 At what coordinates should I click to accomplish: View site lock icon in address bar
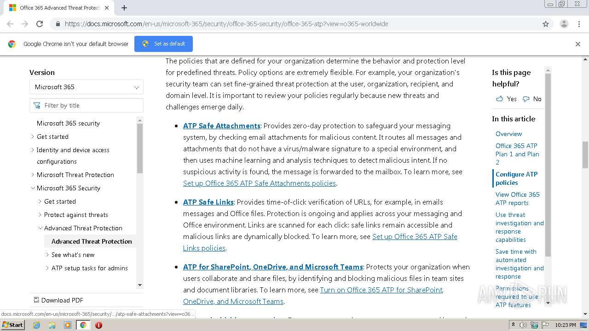(x=58, y=24)
